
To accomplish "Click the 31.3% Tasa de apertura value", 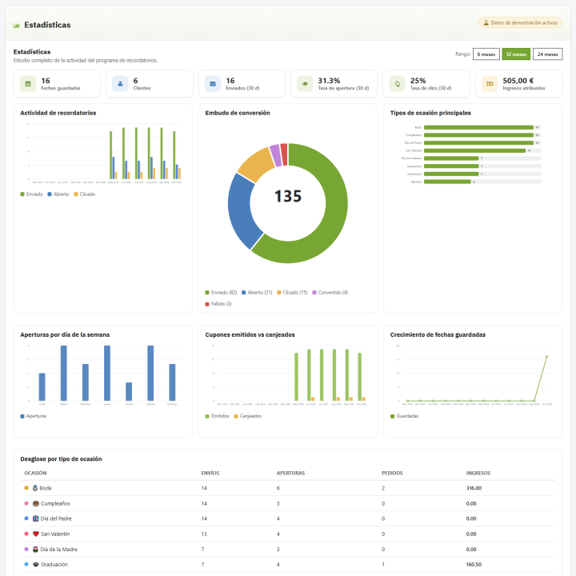I will click(329, 81).
